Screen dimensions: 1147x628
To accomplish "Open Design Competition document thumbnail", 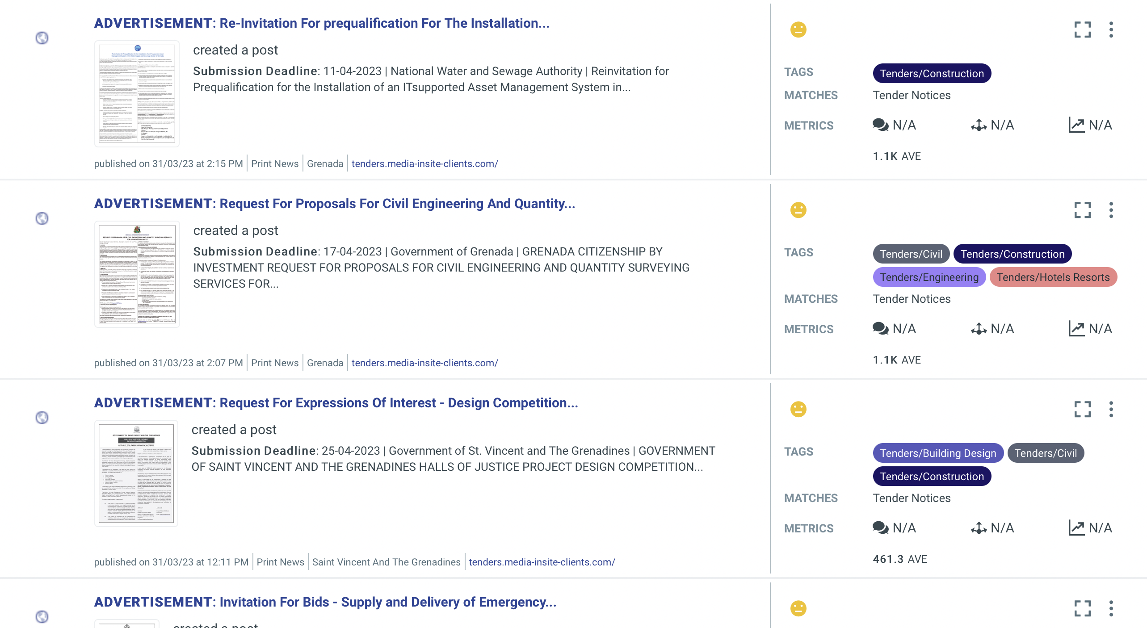I will pos(136,473).
